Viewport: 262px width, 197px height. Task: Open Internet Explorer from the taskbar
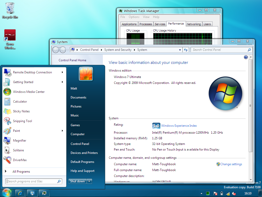click(x=20, y=193)
